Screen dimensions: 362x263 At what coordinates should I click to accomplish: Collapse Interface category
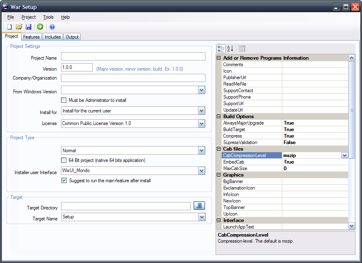[x=219, y=220]
